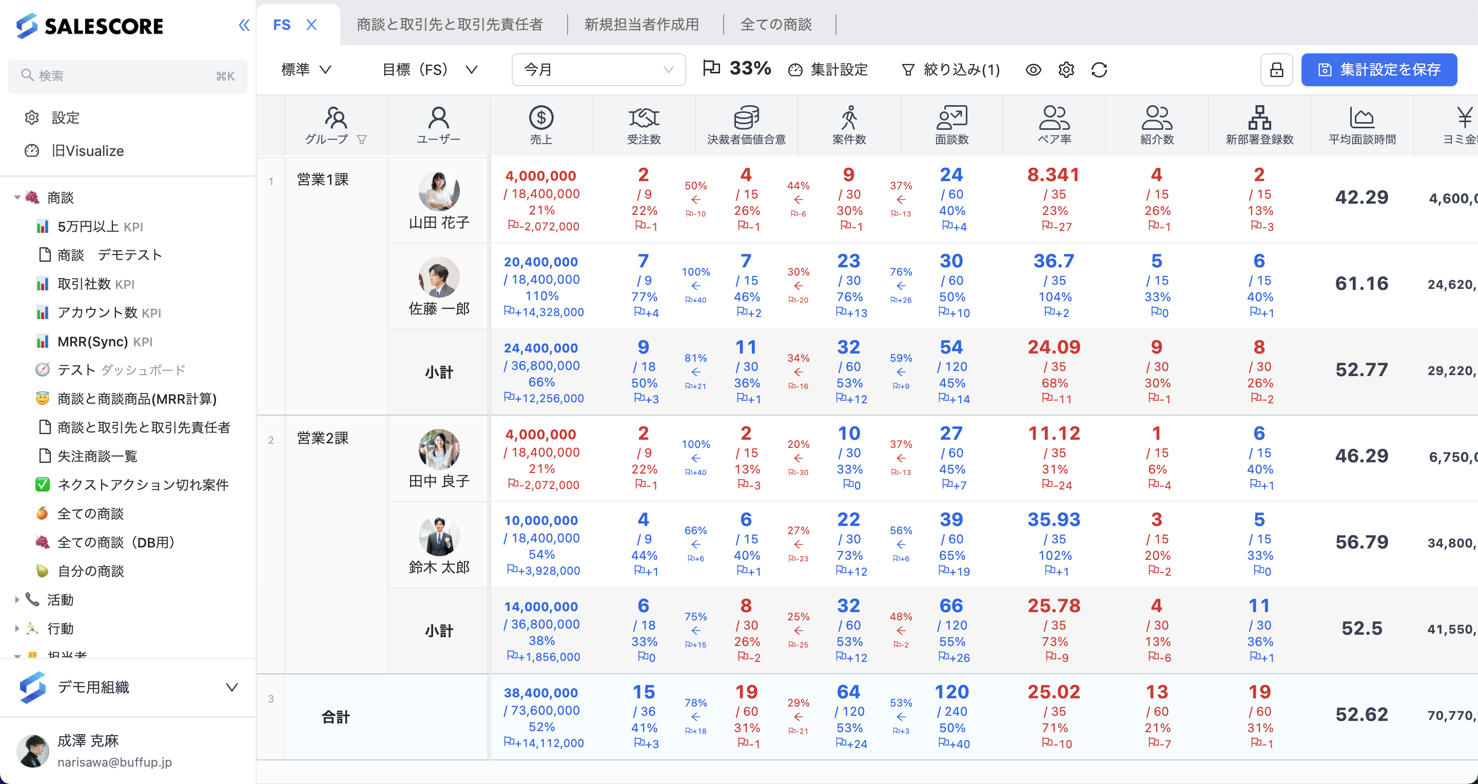Select the FS tab
Screen dimensions: 1478x784
pos(282,25)
